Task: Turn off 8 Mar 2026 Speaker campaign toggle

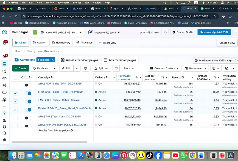Action: pos(28,101)
